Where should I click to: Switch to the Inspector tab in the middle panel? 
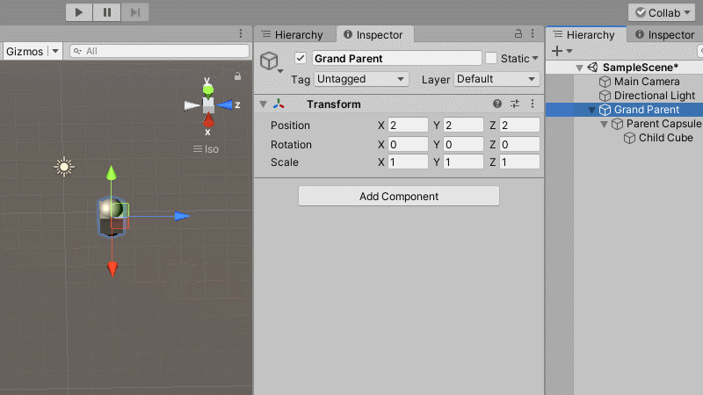[x=373, y=34]
